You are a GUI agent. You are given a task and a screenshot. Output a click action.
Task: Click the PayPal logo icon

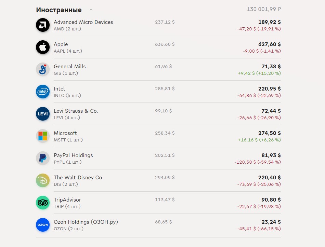43,158
